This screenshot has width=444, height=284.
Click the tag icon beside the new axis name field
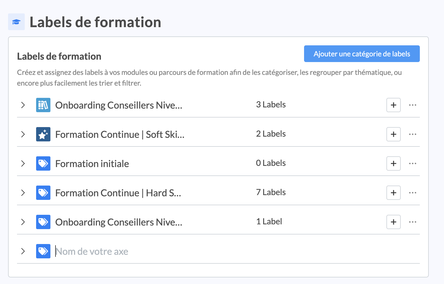43,251
